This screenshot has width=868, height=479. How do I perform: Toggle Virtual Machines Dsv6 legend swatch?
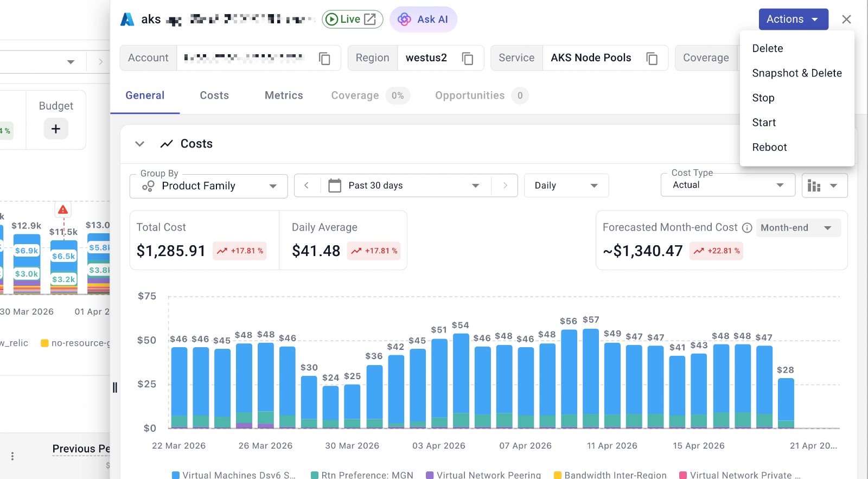(x=176, y=475)
